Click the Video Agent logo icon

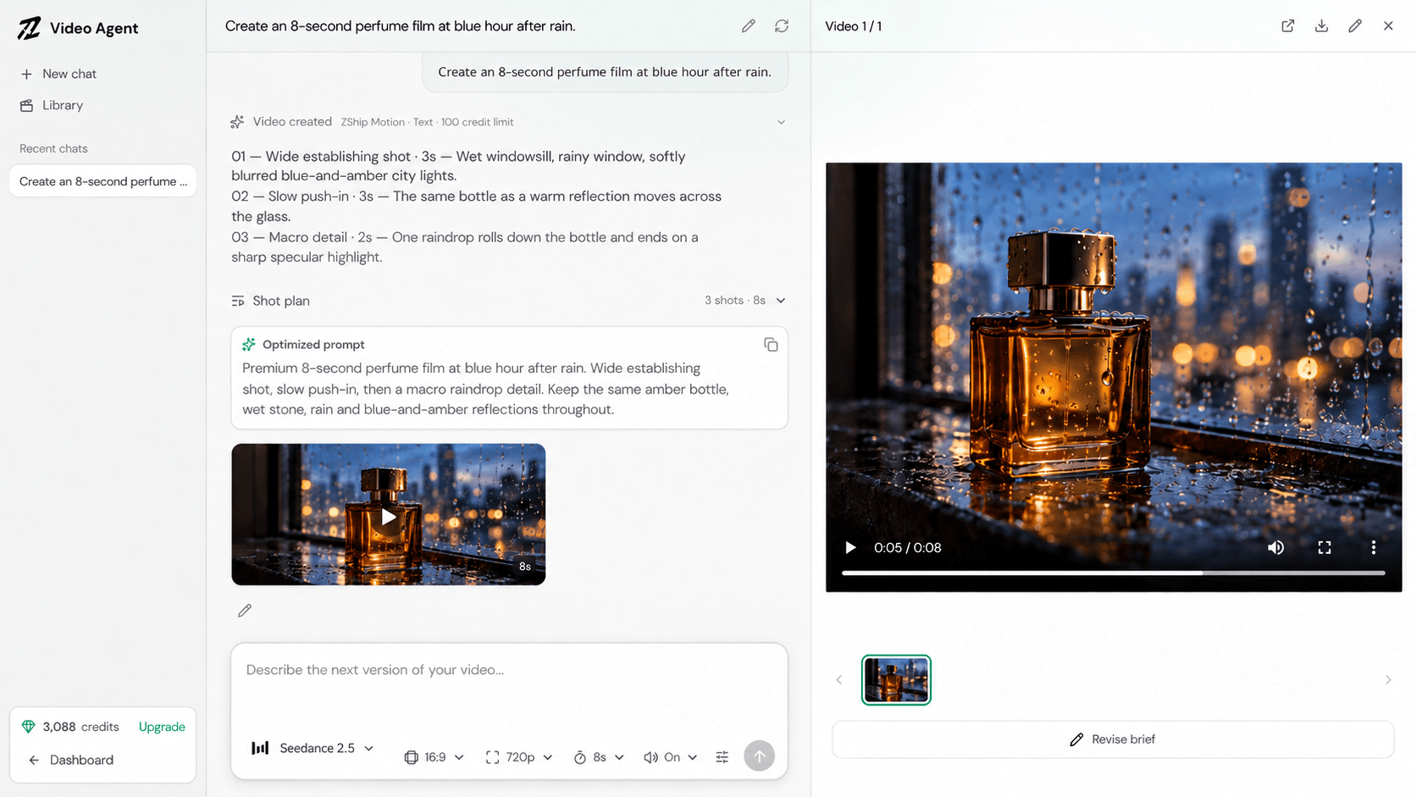click(x=29, y=28)
